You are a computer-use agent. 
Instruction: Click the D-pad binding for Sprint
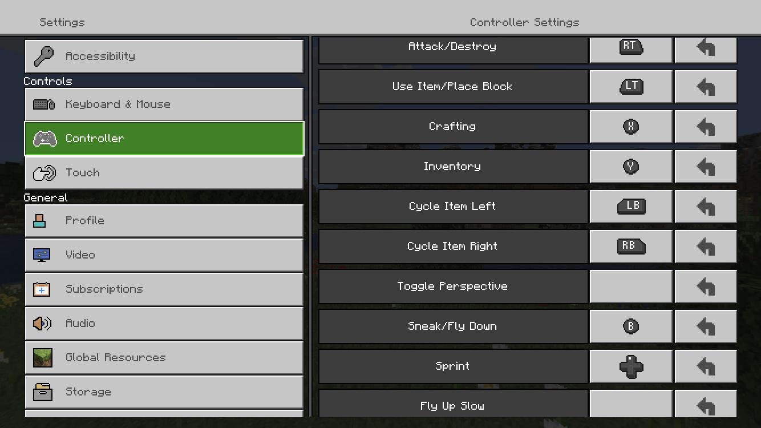coord(630,366)
